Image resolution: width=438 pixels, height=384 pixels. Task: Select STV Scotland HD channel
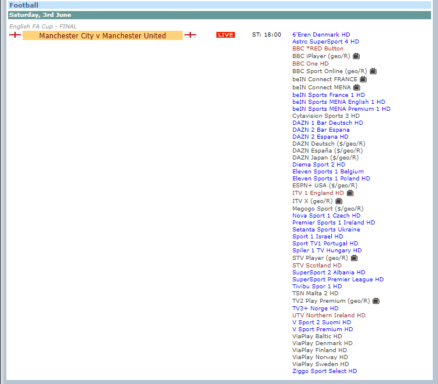point(317,266)
